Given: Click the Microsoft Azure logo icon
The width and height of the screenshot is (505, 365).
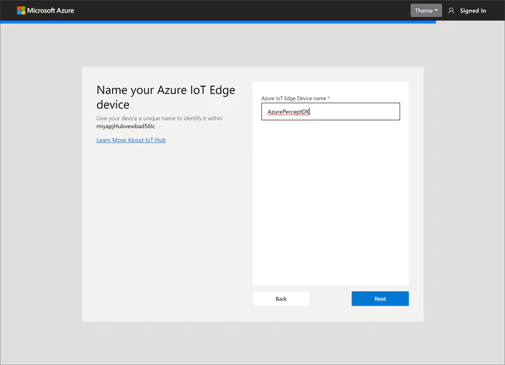Looking at the screenshot, I should coord(21,11).
